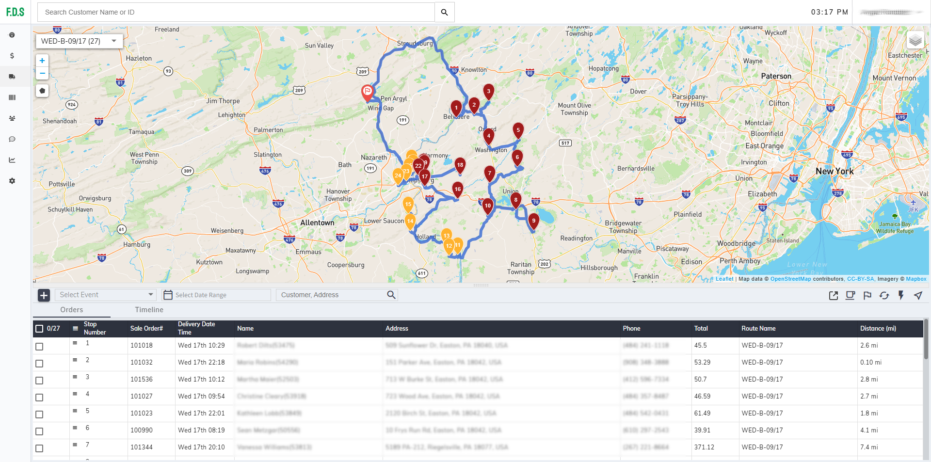Open the Select Date Range picker
Image resolution: width=931 pixels, height=462 pixels.
point(216,295)
